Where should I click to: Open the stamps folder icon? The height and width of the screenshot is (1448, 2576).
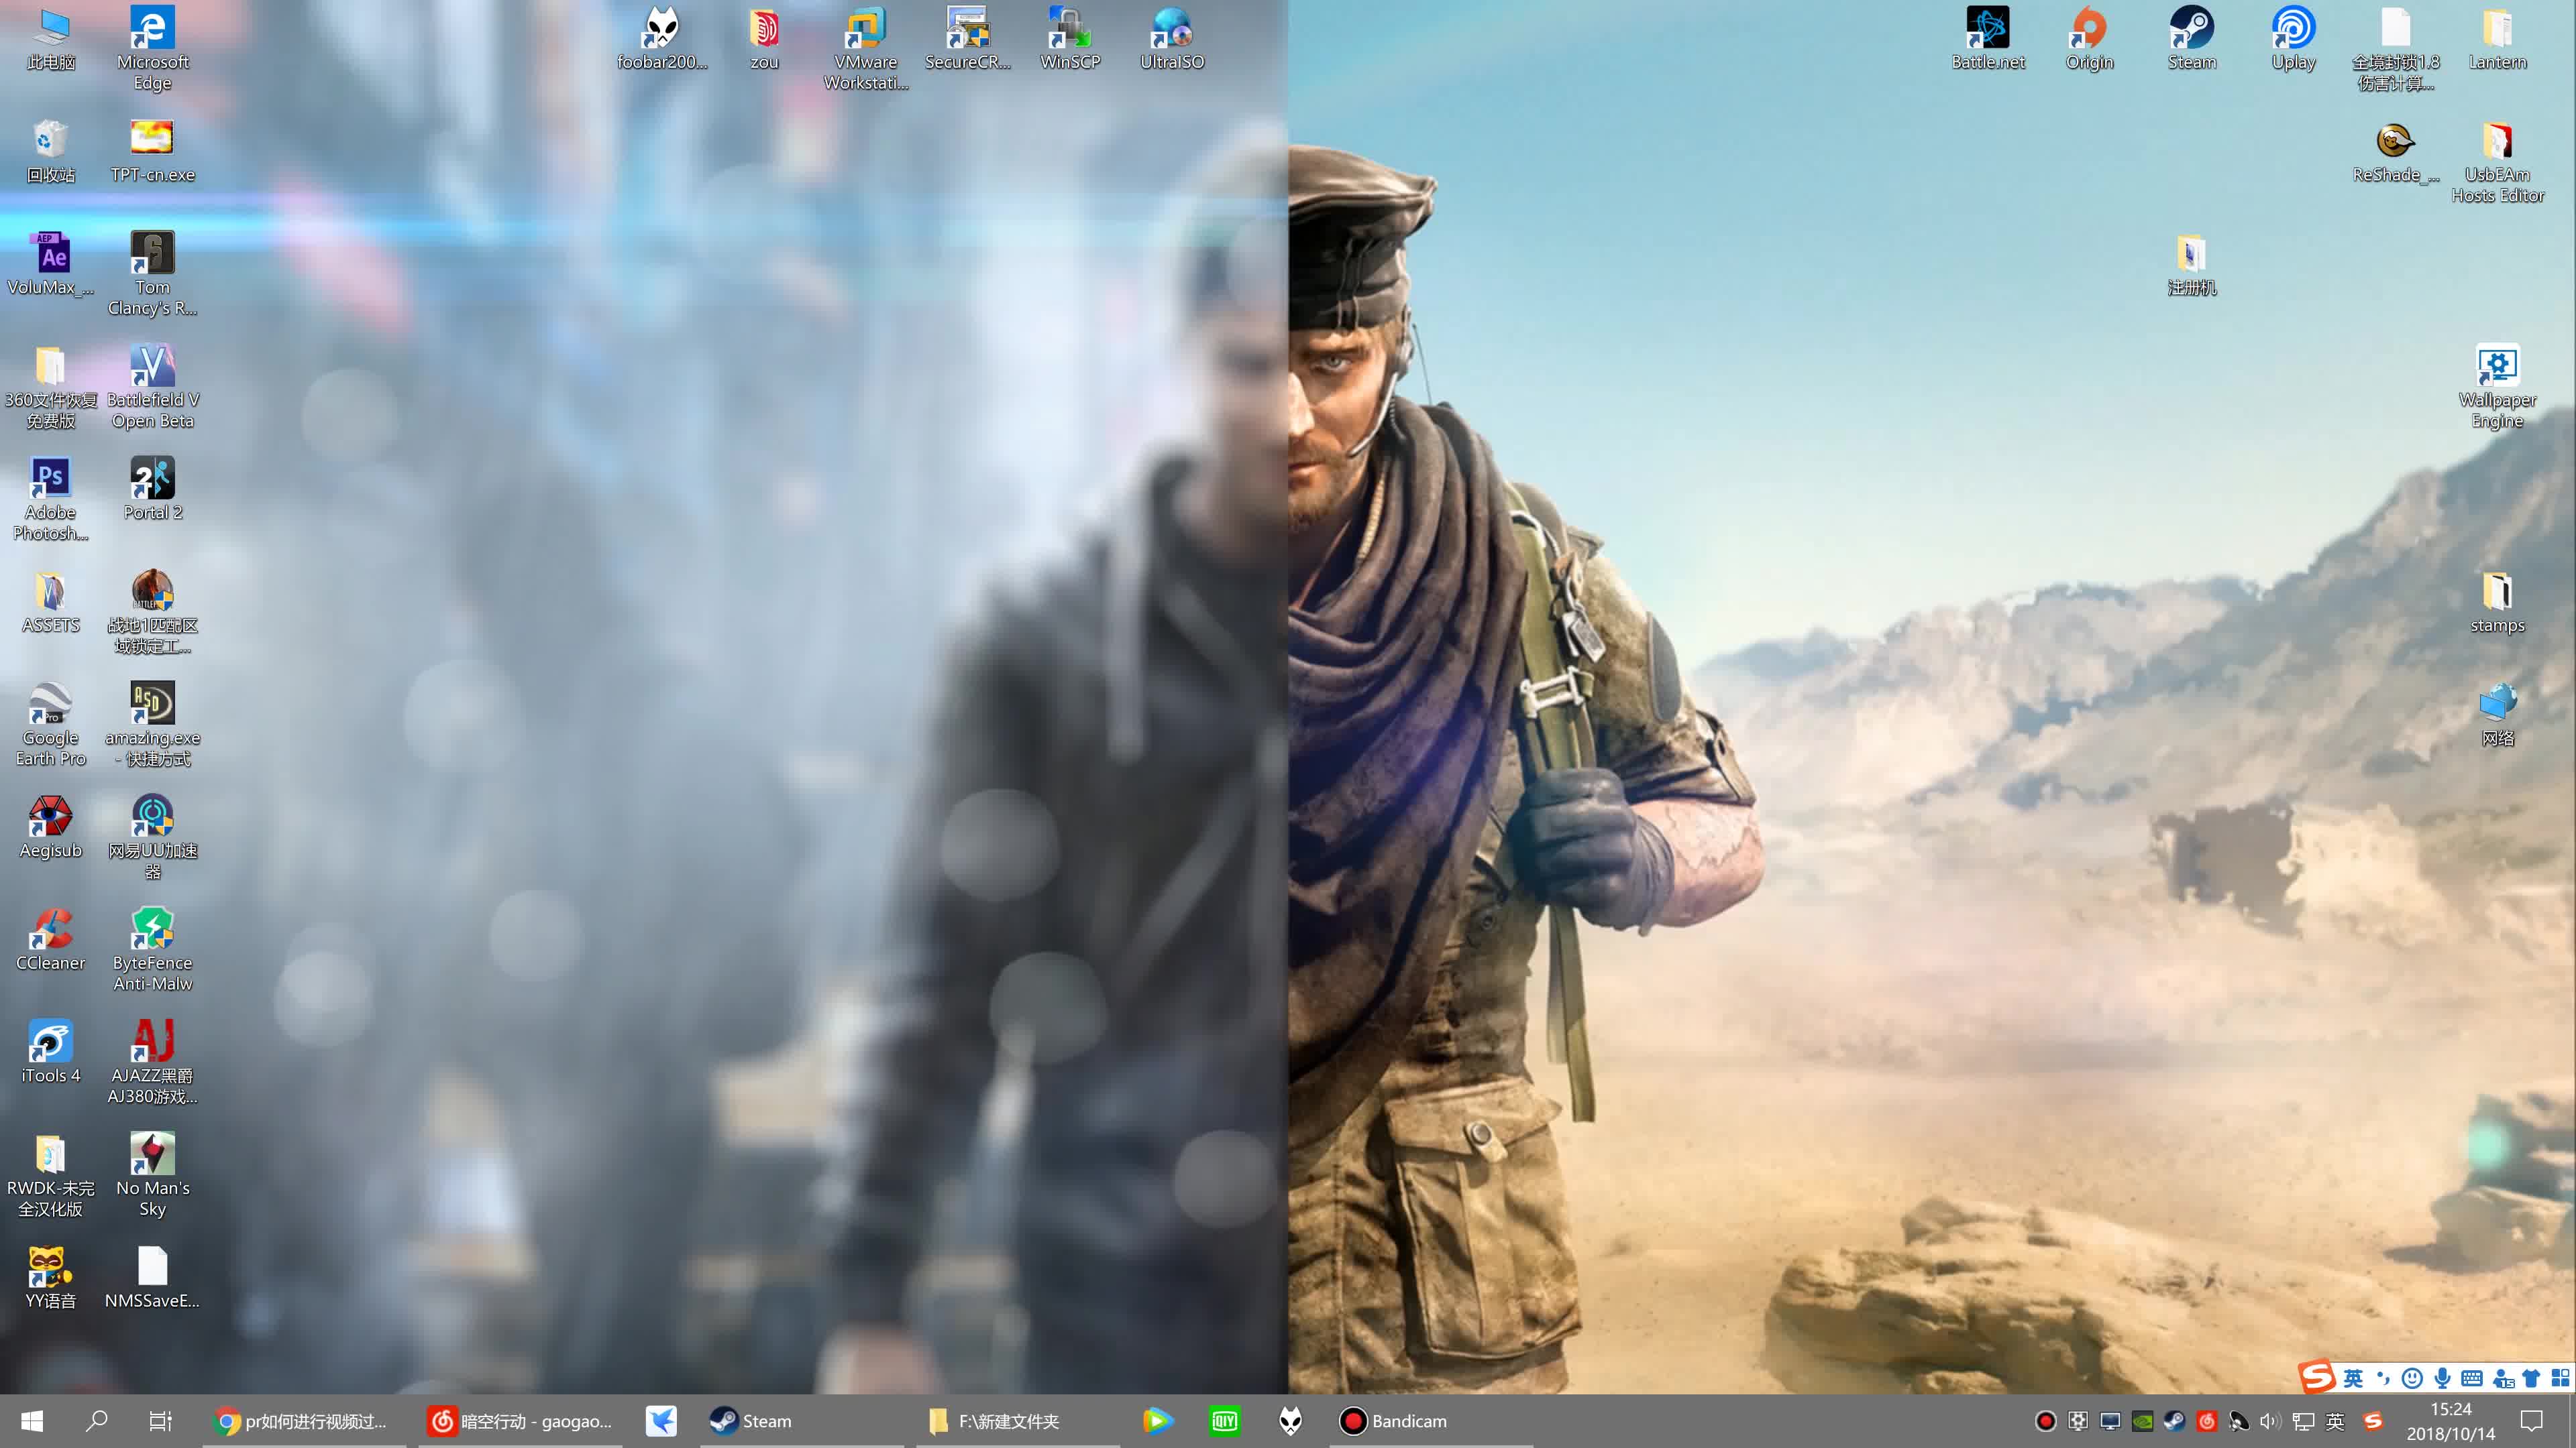(x=2497, y=601)
